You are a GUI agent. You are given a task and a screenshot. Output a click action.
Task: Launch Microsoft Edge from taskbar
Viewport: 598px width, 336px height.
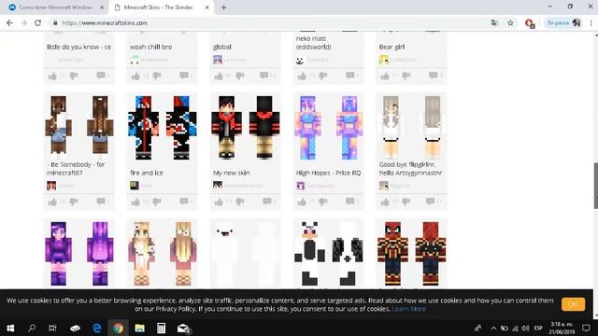point(97,328)
